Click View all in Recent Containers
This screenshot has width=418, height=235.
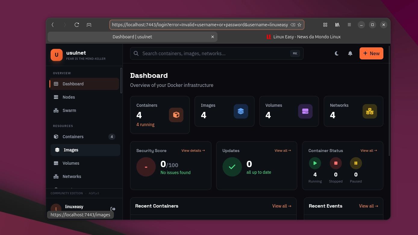(x=282, y=206)
